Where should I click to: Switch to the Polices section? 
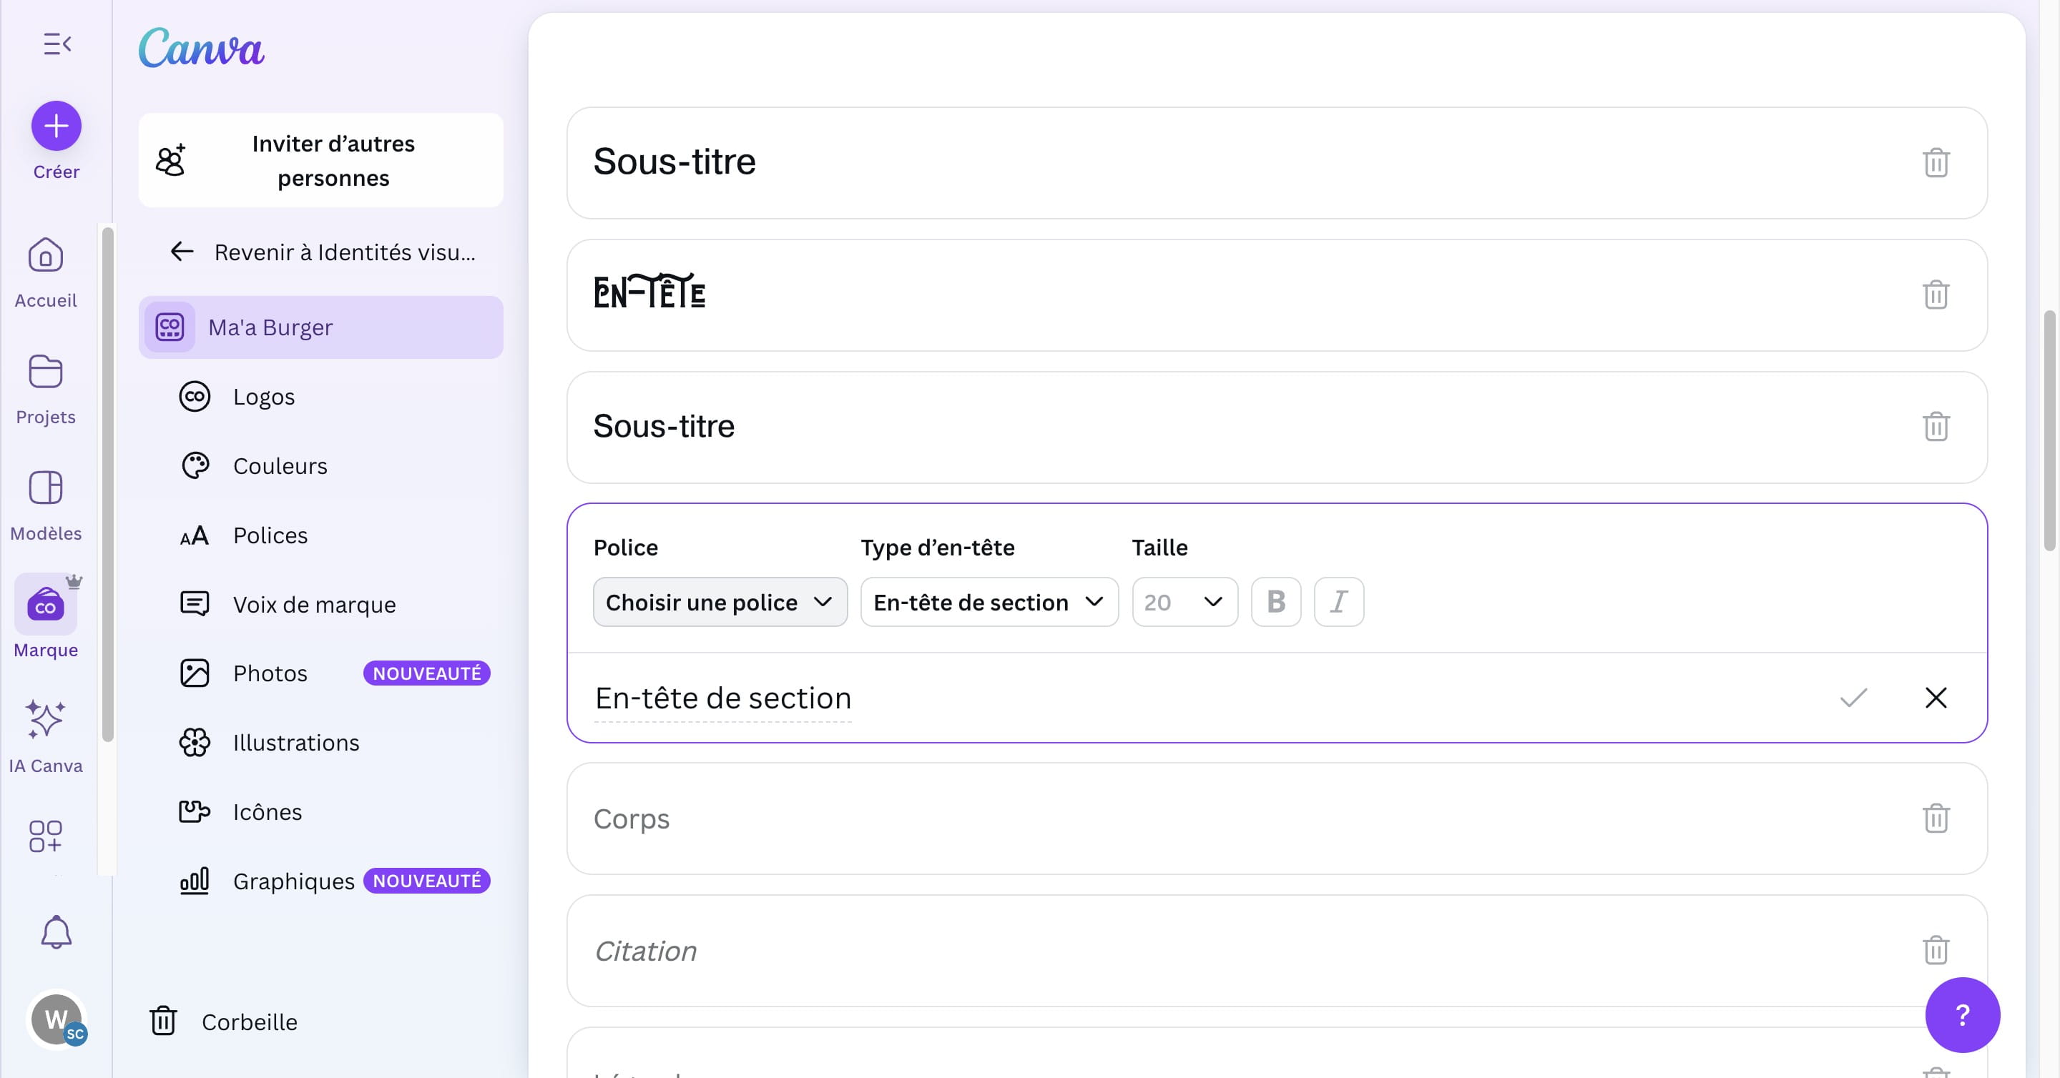(x=270, y=535)
